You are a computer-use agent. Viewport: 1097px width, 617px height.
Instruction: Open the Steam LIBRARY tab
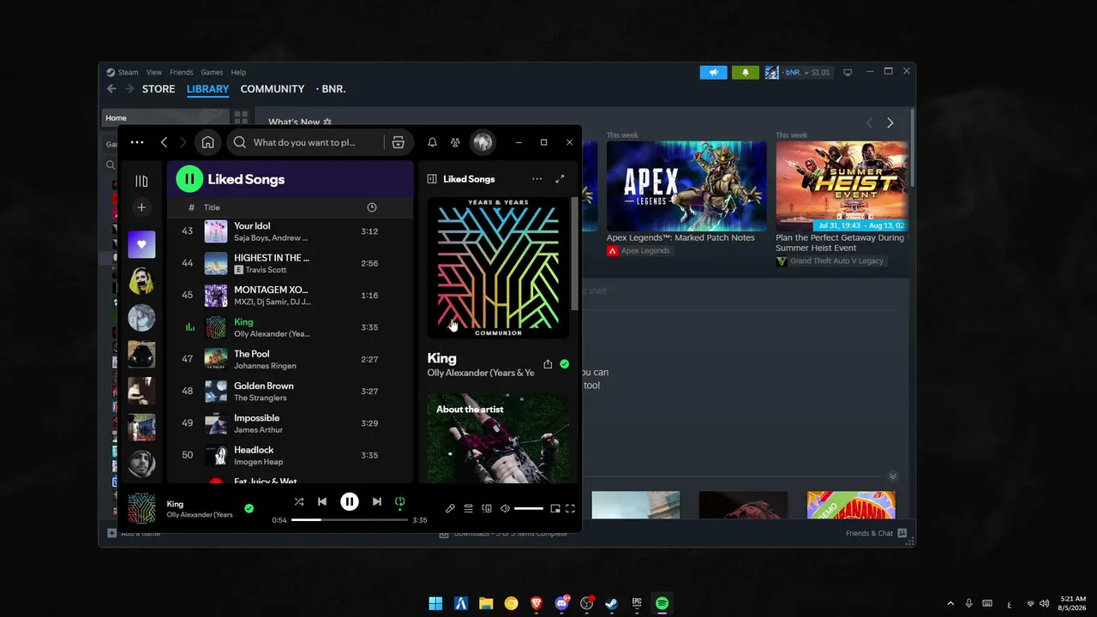[x=208, y=89]
